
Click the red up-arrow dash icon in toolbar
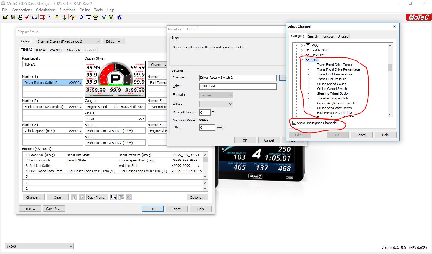[73, 17]
